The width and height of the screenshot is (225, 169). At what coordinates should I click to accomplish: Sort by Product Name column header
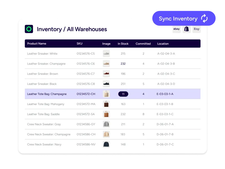[37, 44]
